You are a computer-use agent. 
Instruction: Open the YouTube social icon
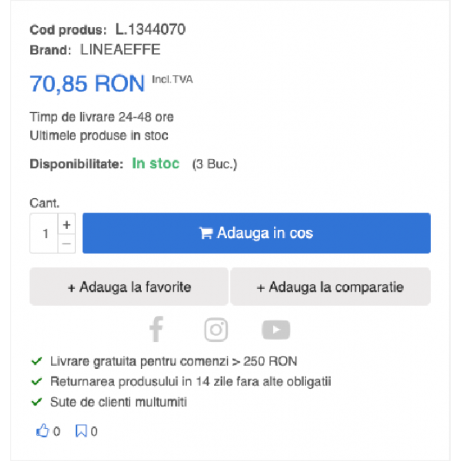point(276,330)
